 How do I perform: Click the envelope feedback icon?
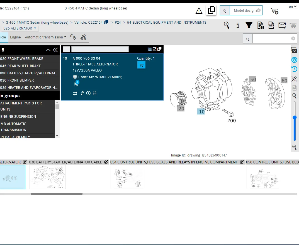click(x=282, y=25)
